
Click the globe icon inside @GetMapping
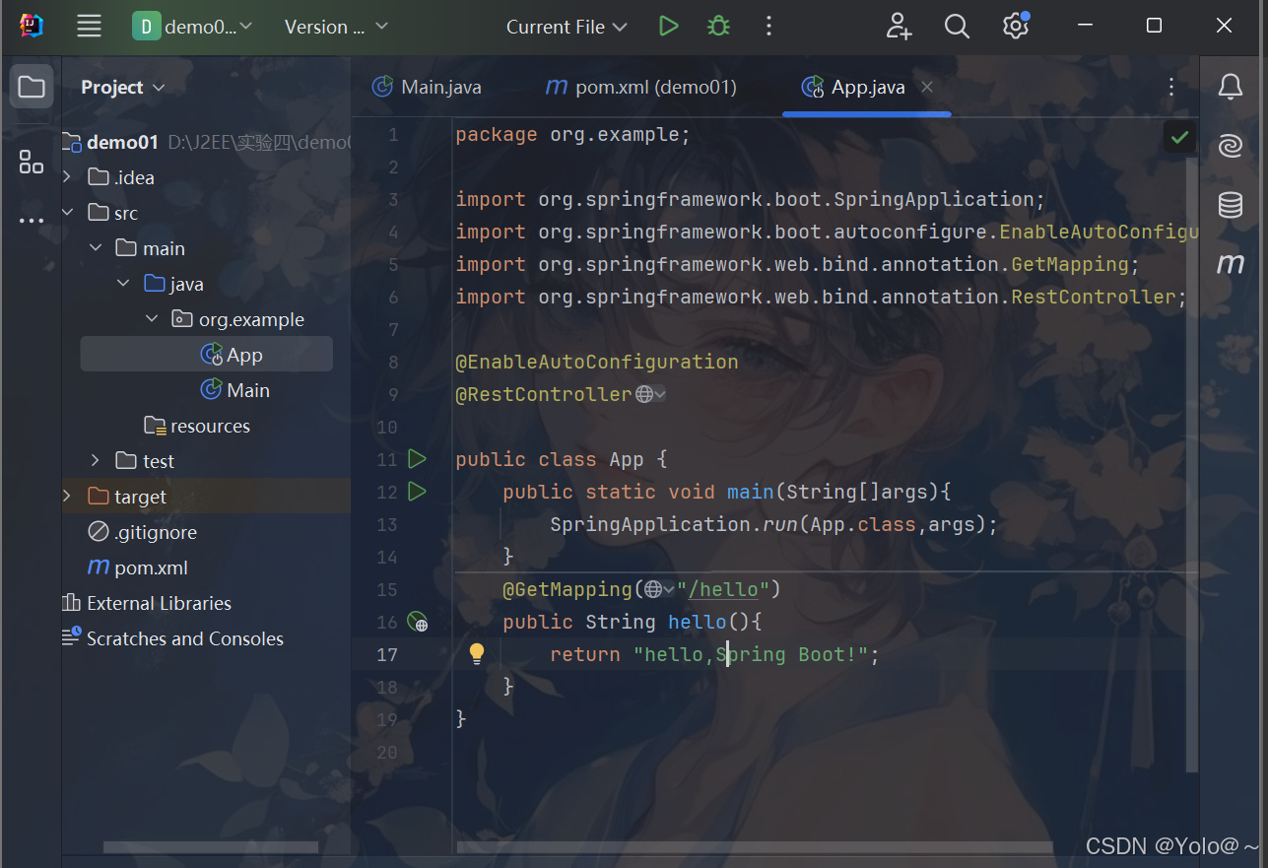[x=653, y=589]
